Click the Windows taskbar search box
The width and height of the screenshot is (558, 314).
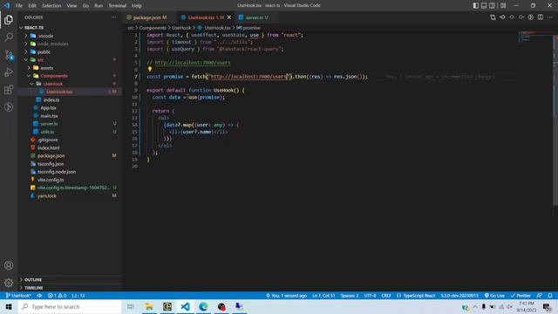[70, 306]
